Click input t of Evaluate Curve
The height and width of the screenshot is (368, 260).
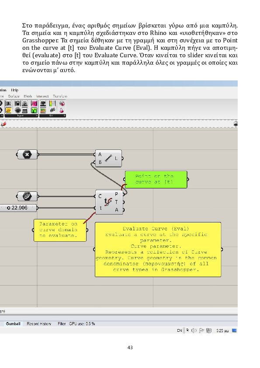point(101,208)
